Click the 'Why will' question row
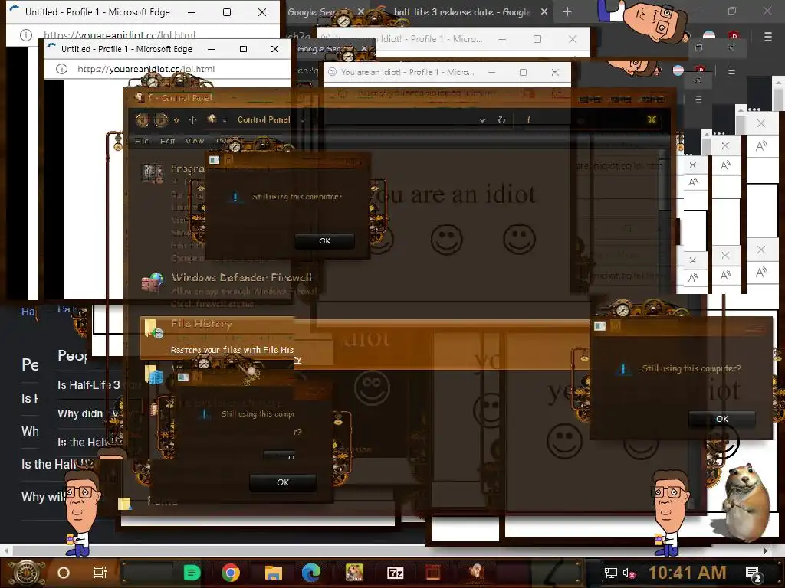785x588 pixels. [x=44, y=497]
